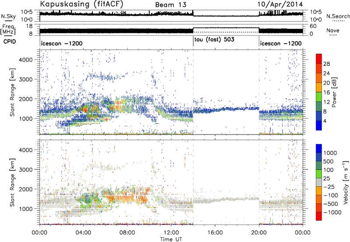
Task: Select the blue top segment of Velocity color bar
Action: point(319,149)
